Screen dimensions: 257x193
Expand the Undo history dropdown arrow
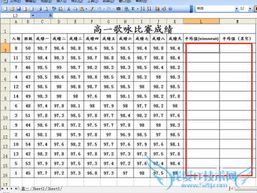(104, 9)
